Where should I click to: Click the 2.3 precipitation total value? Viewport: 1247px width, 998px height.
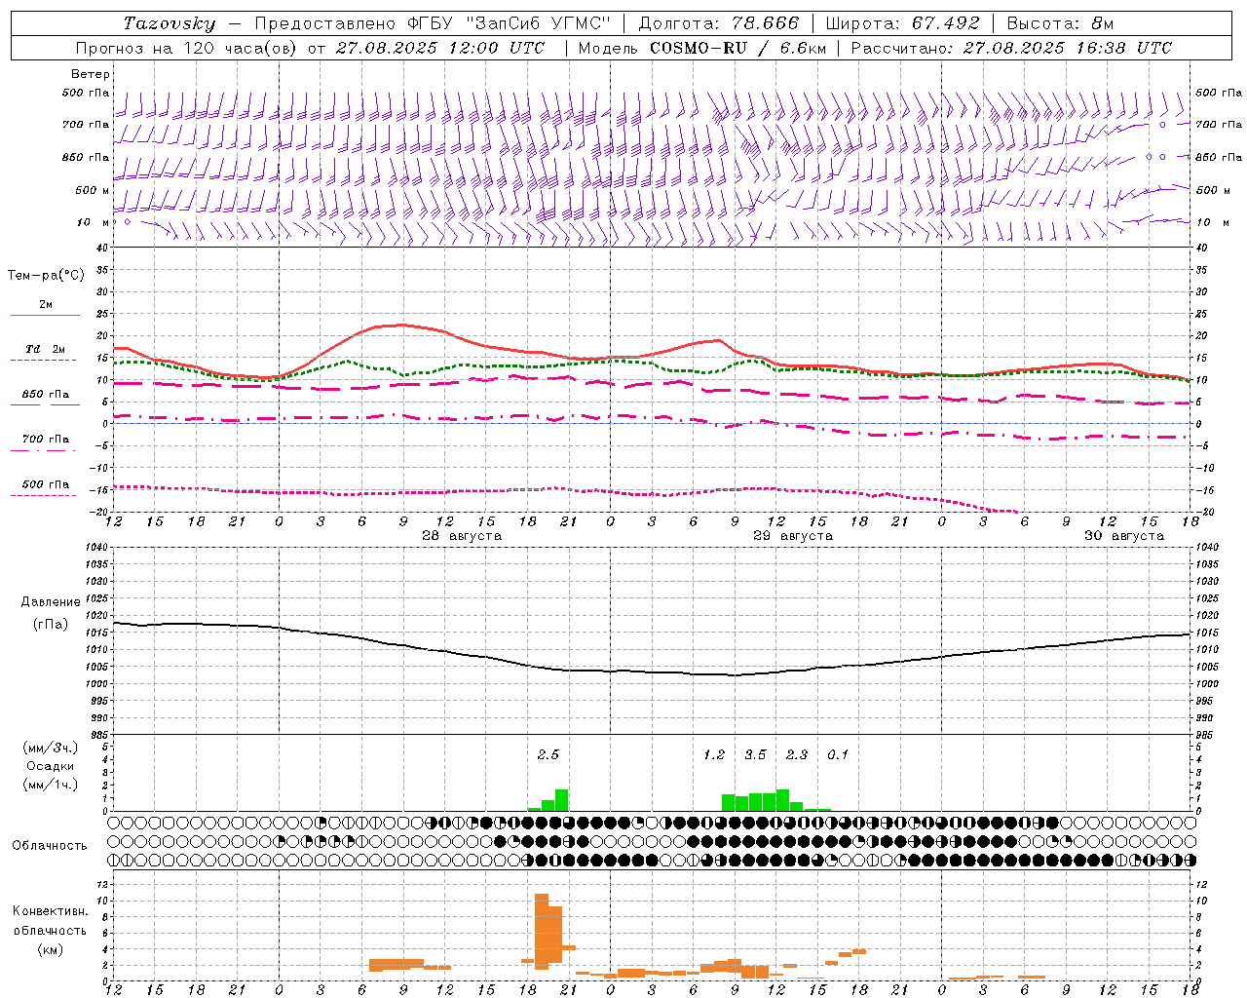tap(797, 754)
